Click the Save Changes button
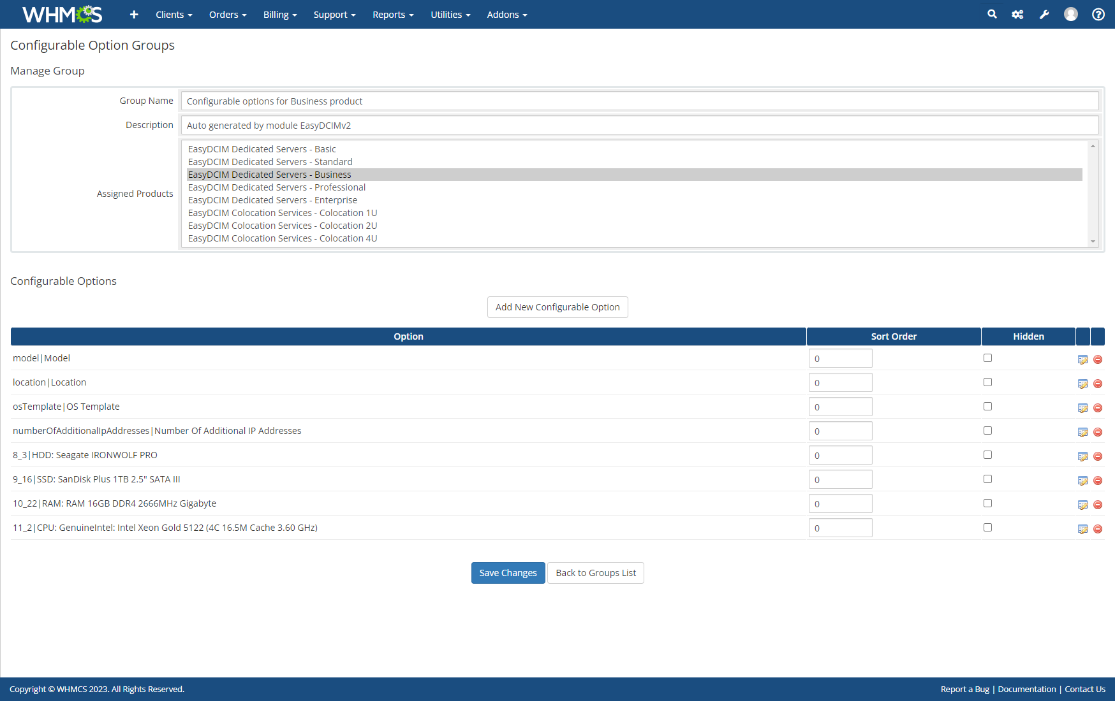Image resolution: width=1115 pixels, height=701 pixels. (x=508, y=573)
